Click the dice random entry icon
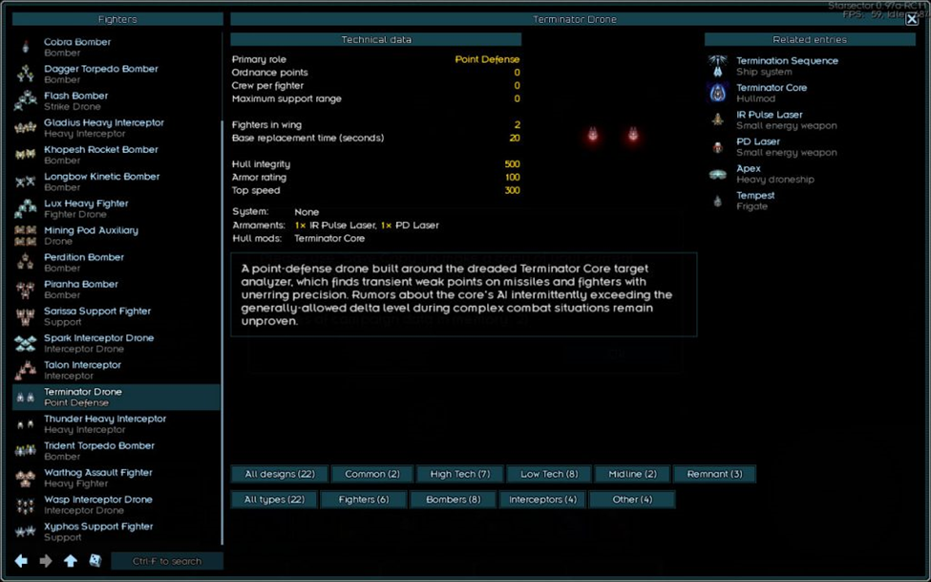Viewport: 931px width, 582px height. point(95,561)
